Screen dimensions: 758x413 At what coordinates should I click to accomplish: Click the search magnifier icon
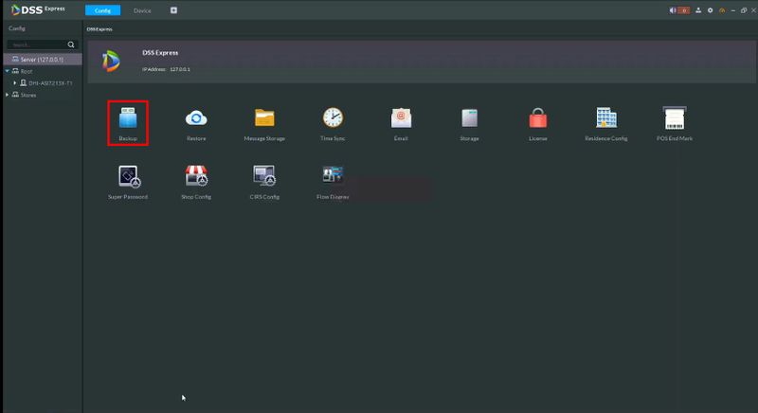(71, 45)
